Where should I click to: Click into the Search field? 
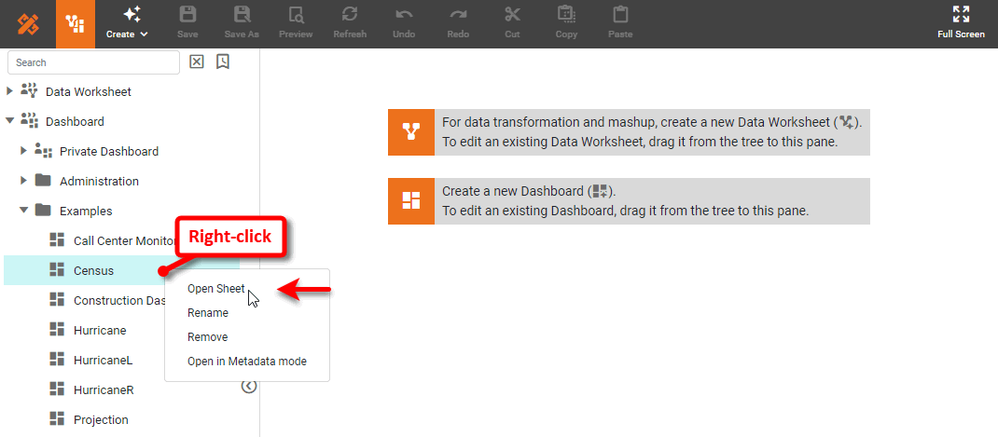click(x=93, y=62)
